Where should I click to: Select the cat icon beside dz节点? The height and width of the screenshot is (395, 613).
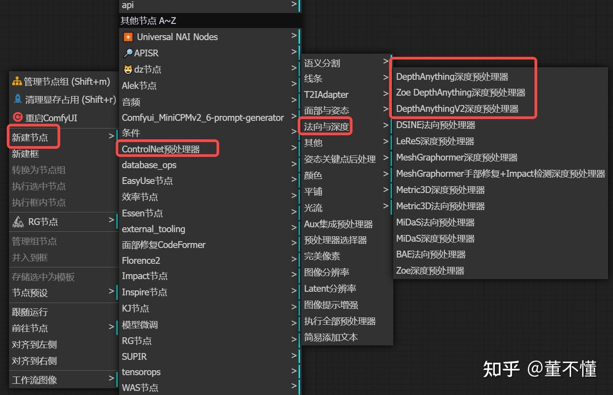point(128,69)
